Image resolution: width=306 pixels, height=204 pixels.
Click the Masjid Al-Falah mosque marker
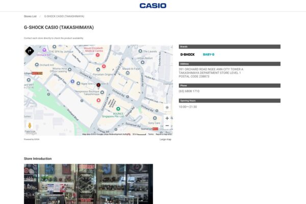click(127, 73)
